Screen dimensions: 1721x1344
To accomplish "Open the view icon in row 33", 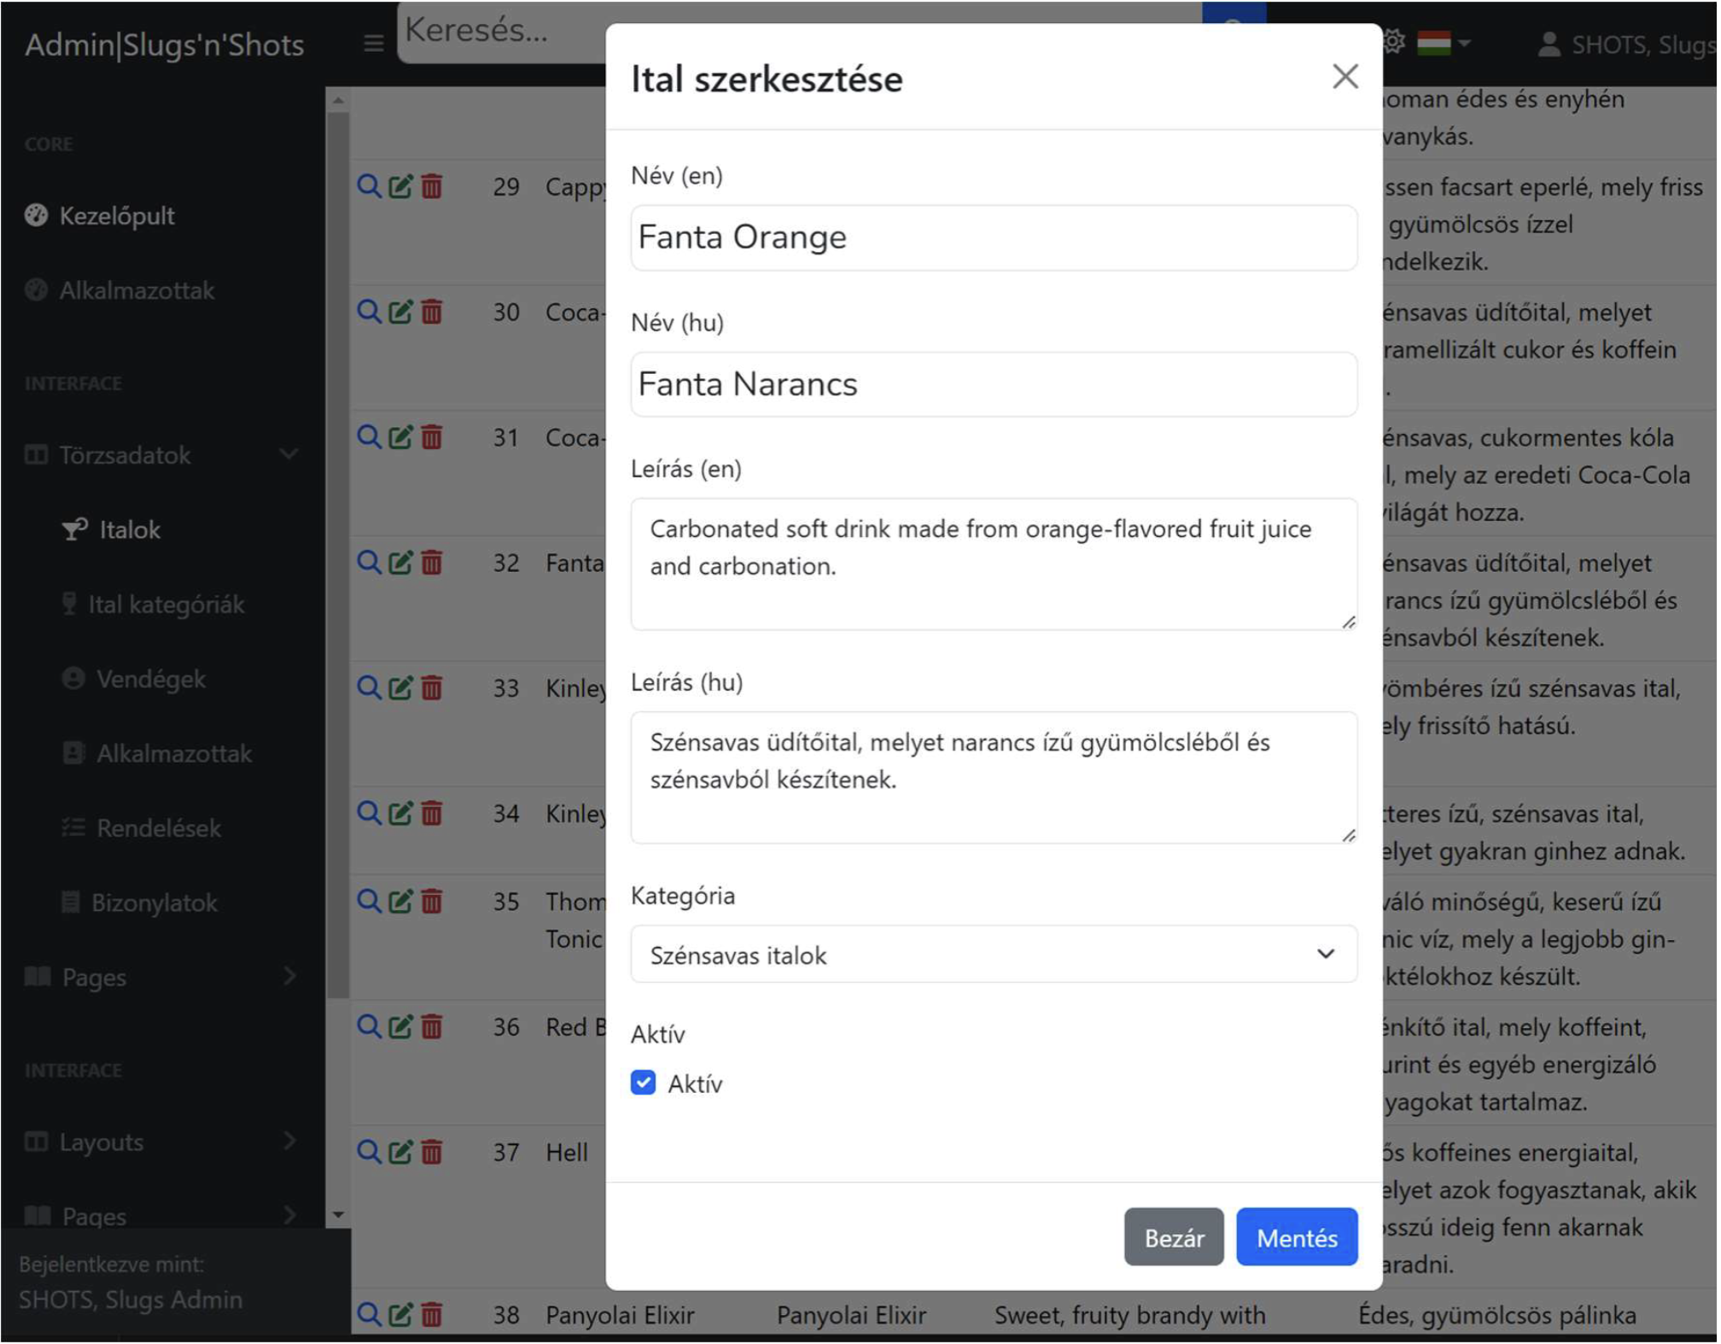I will pyautogui.click(x=369, y=687).
